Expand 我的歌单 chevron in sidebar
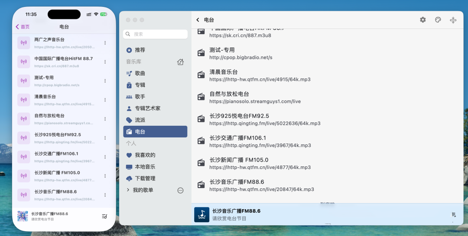This screenshot has width=468, height=236. click(128, 190)
